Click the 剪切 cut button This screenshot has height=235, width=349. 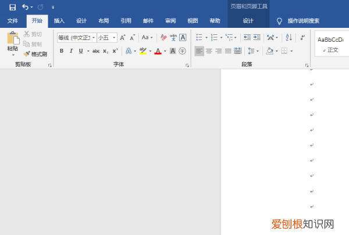click(x=33, y=34)
